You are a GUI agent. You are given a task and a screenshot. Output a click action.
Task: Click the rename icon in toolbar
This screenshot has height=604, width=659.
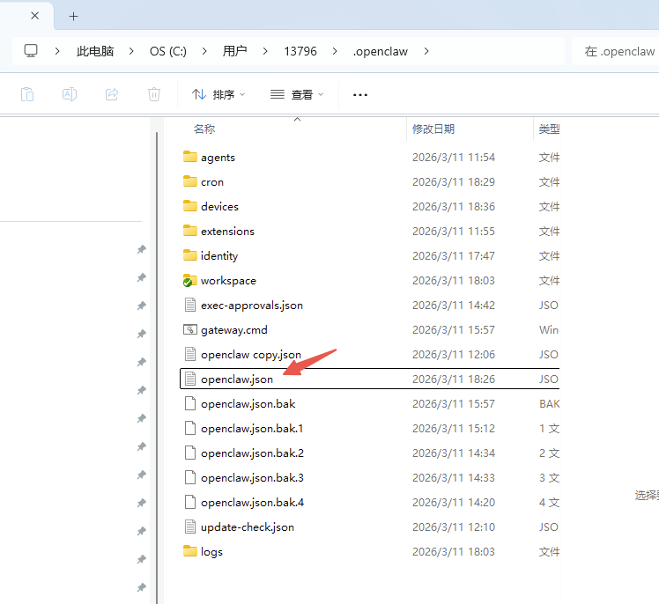70,94
